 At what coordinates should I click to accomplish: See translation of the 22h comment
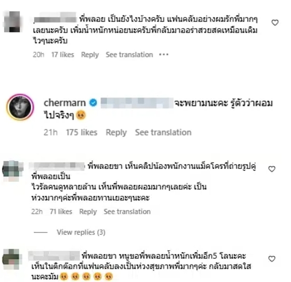click(x=127, y=212)
